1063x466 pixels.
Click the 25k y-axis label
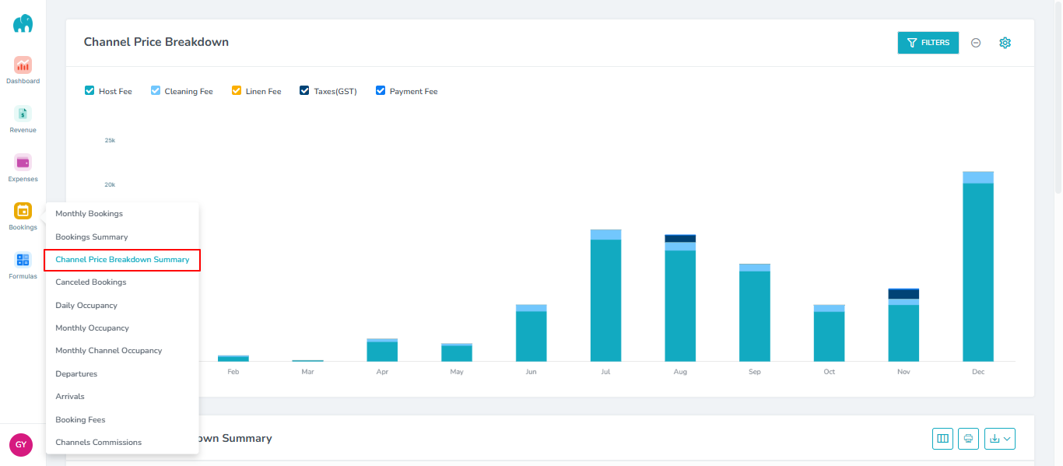[x=110, y=141]
